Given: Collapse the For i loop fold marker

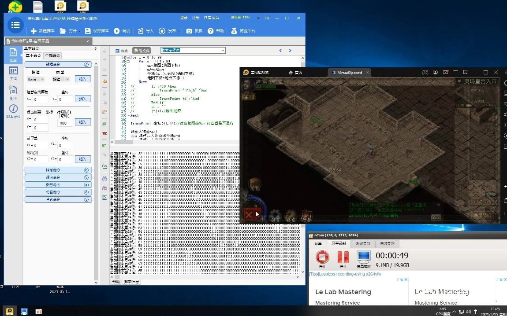Looking at the screenshot, I should [128, 58].
